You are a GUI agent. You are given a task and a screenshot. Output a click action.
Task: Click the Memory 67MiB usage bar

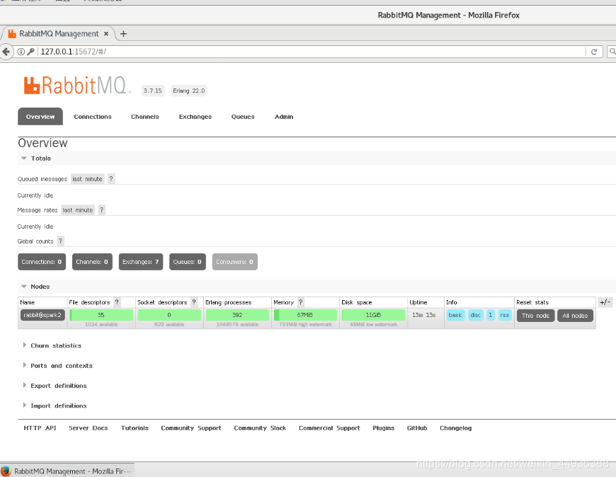[x=305, y=315]
